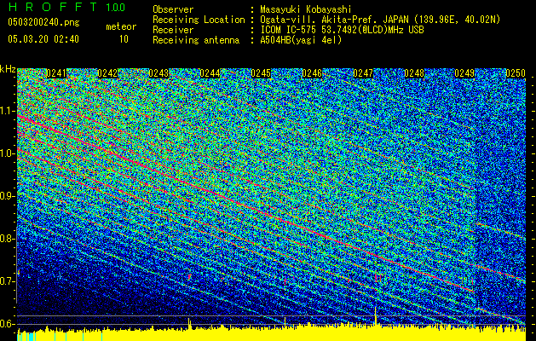Select the Ogata-vill. Akita-Pref. JAPAN location text
Viewport: 536px width, 341px height.
pyautogui.click(x=380, y=20)
